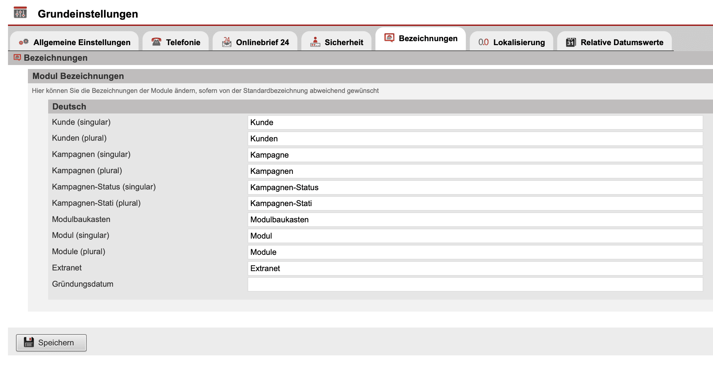Select the Modulbaukasten text field

475,220
